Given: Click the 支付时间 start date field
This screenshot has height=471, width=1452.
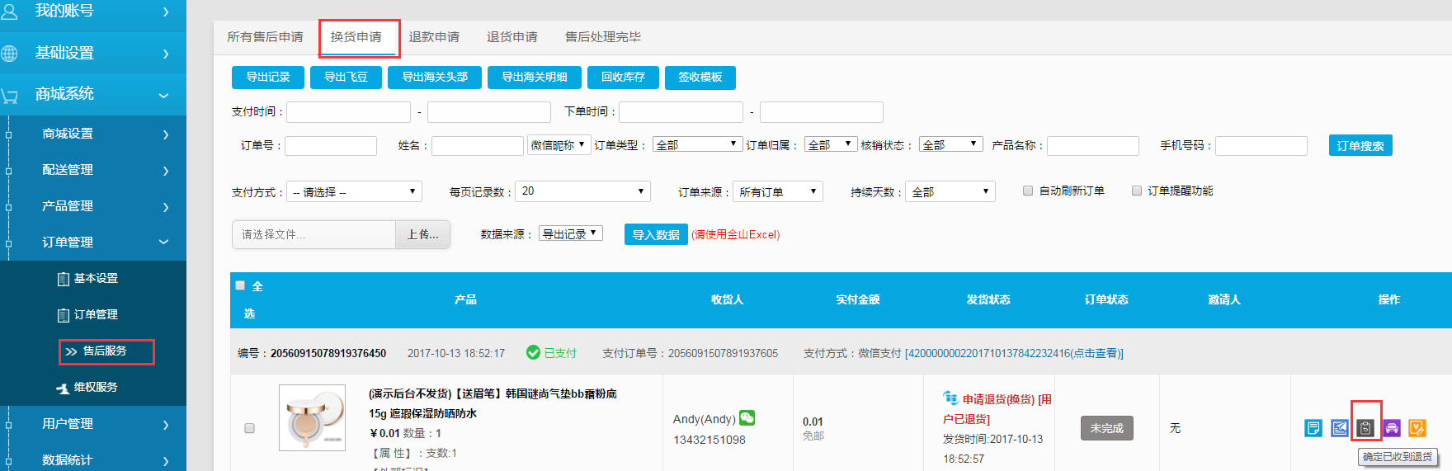Looking at the screenshot, I should click(348, 112).
